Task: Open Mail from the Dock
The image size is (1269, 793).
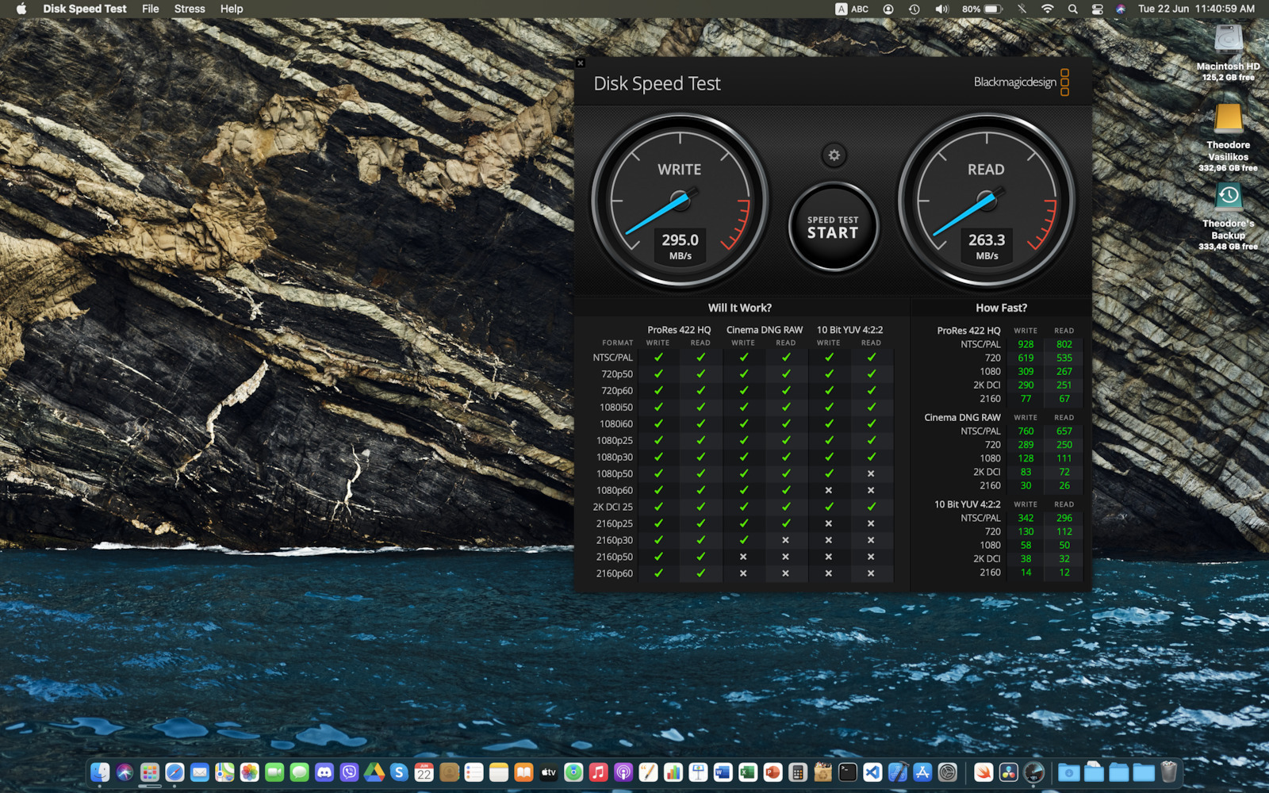Action: tap(200, 772)
